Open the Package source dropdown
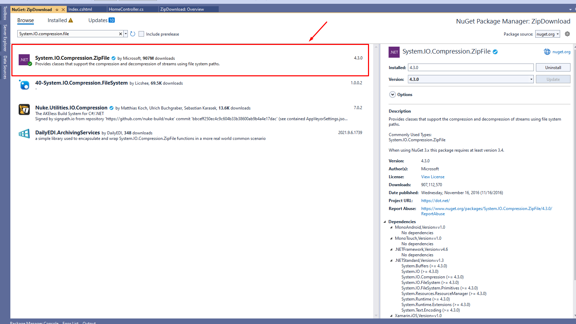The width and height of the screenshot is (576, 324). click(x=548, y=34)
